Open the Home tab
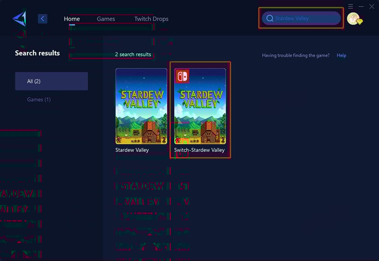The image size is (379, 261). click(72, 19)
